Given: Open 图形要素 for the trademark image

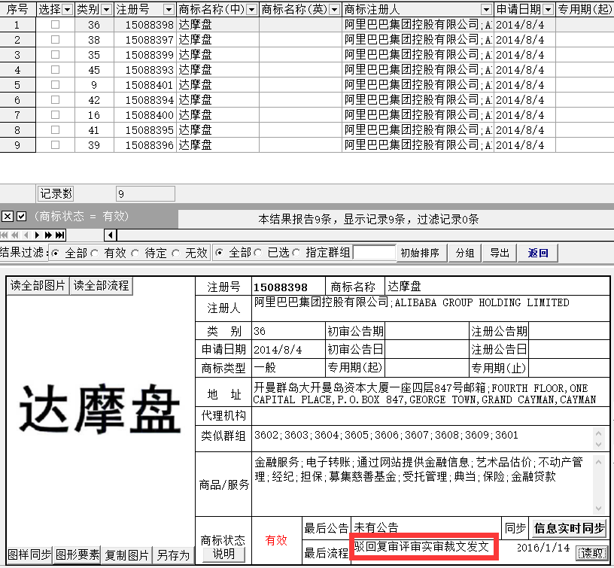Looking at the screenshot, I should click(78, 554).
